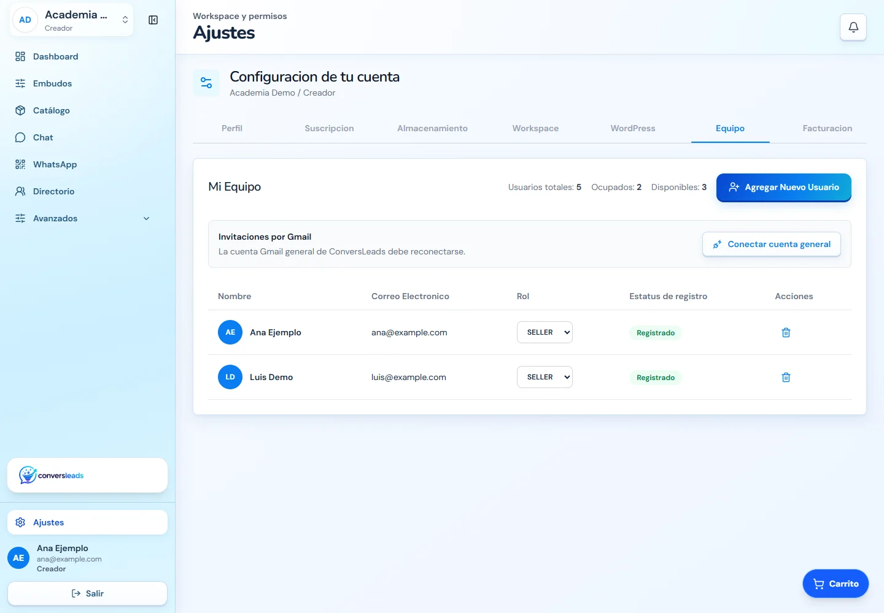Click Agregar Nuevo Usuario button
This screenshot has width=884, height=613.
pos(784,187)
